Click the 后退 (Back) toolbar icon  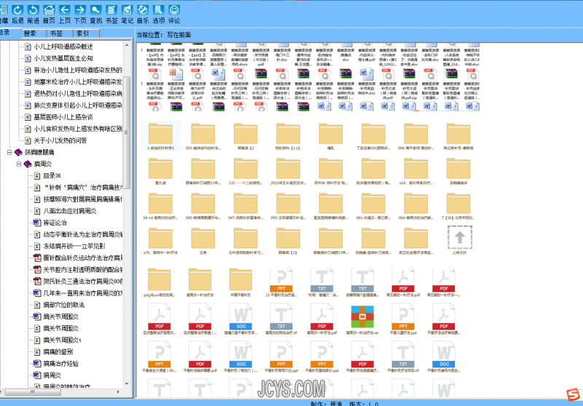click(x=16, y=10)
